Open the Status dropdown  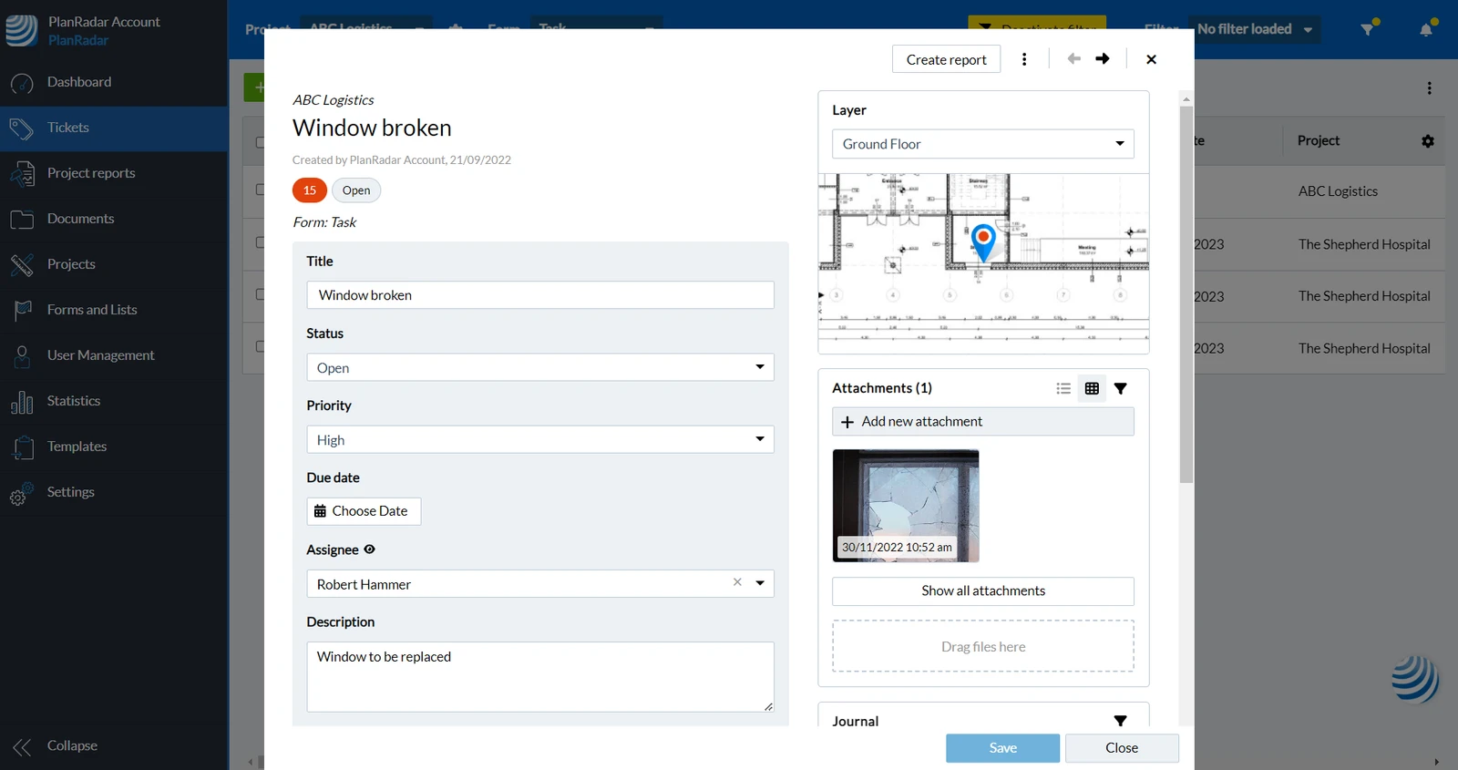(540, 367)
